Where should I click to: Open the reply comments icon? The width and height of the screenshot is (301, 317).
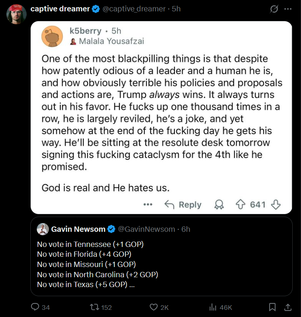(35, 307)
